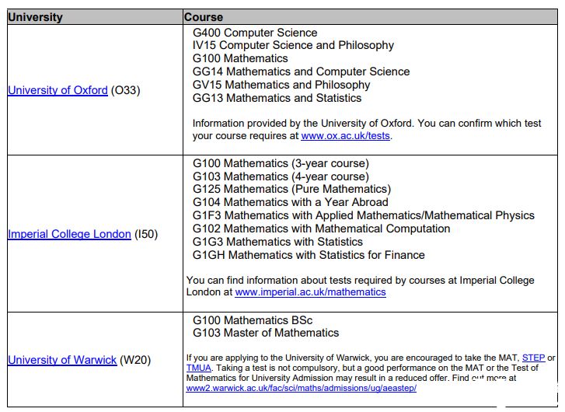This screenshot has width=565, height=412.
Task: Click the G400 Computer Science entry
Action: click(255, 33)
